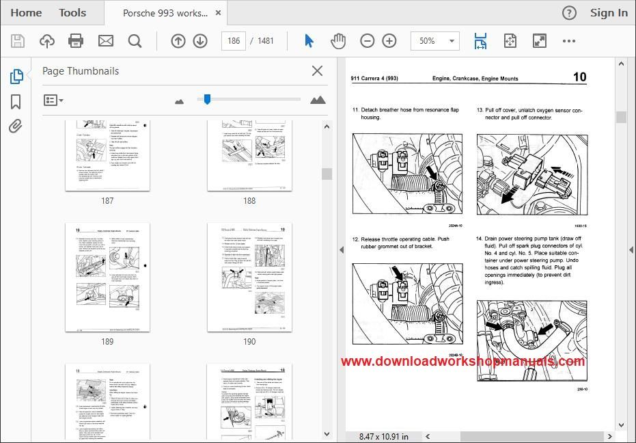Click thumbnail panel scrollbar thumb
Screen dimensions: 636x443
(x=327, y=174)
